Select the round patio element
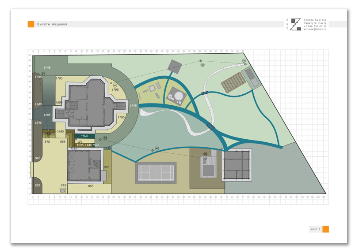359x252 pixels. tap(179, 96)
